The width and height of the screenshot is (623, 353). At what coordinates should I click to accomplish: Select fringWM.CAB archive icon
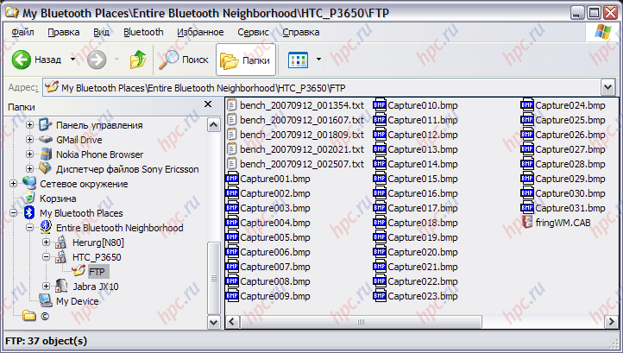[x=527, y=222]
